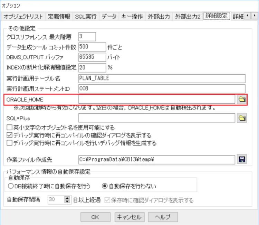Open the オブジェクトリスト tab
The width and height of the screenshot is (259, 225).
(x=23, y=17)
